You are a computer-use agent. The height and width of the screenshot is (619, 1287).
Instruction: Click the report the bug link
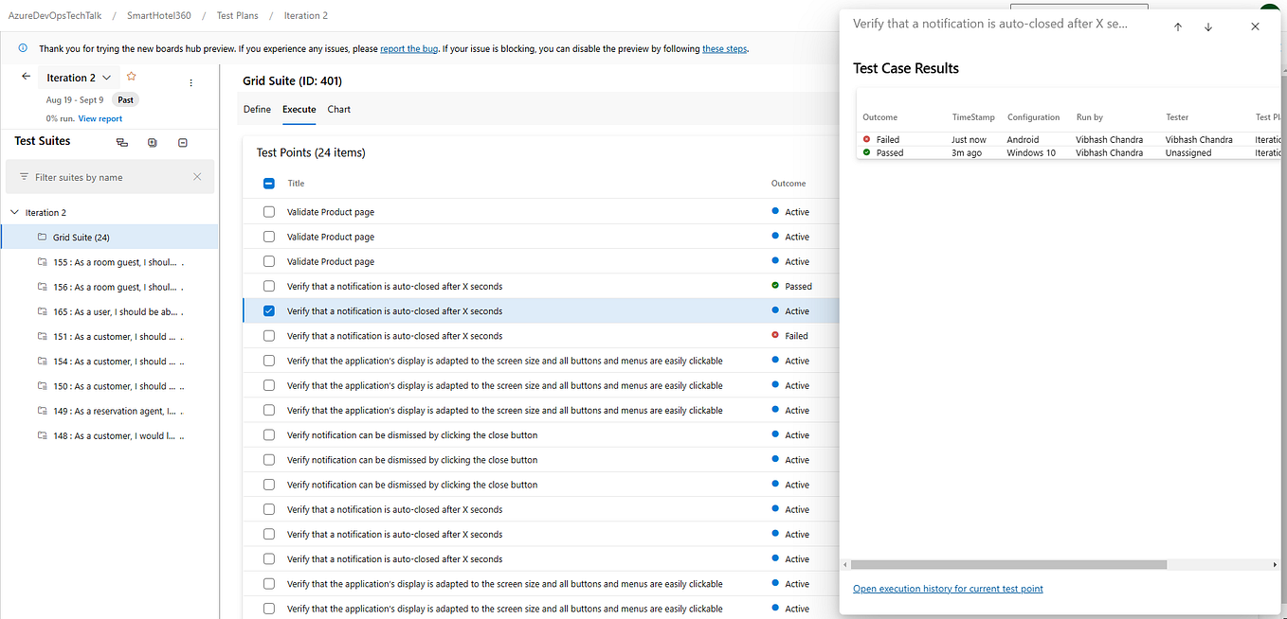[x=408, y=47]
